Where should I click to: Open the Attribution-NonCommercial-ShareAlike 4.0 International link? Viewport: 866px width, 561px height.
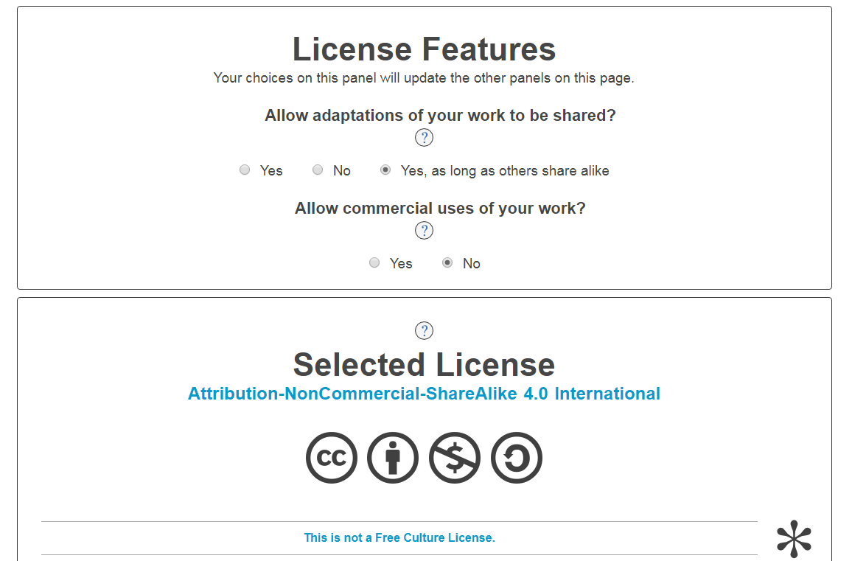(424, 394)
